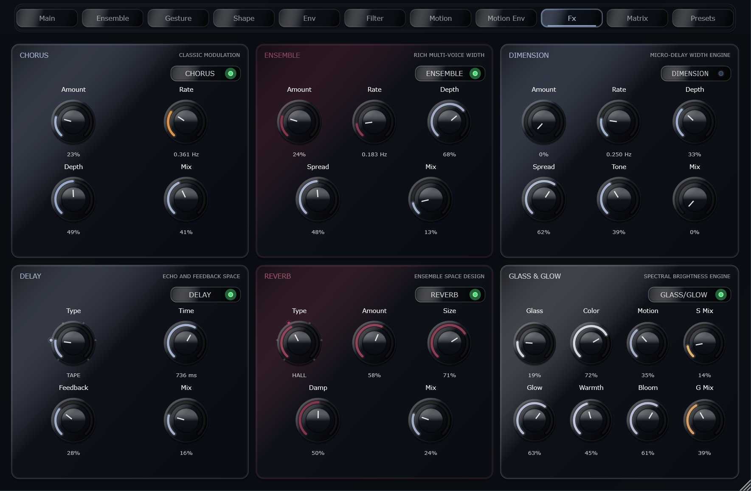Viewport: 751px width, 491px height.
Task: Click the Chorus Rate knob
Action: pyautogui.click(x=186, y=122)
